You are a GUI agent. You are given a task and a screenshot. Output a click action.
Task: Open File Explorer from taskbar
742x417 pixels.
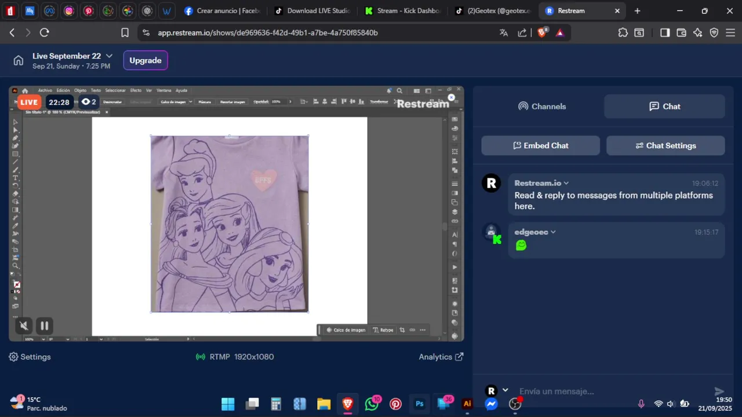pos(323,404)
